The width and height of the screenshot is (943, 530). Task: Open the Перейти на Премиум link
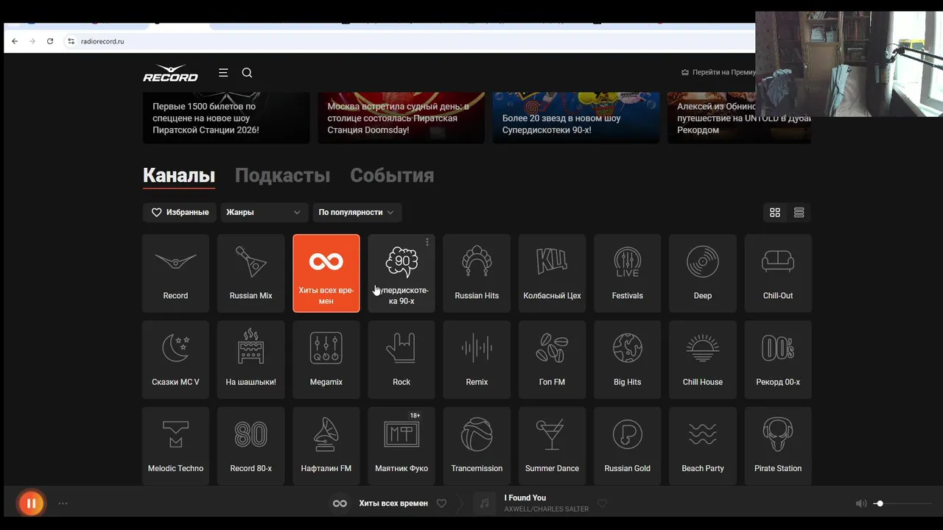[718, 72]
